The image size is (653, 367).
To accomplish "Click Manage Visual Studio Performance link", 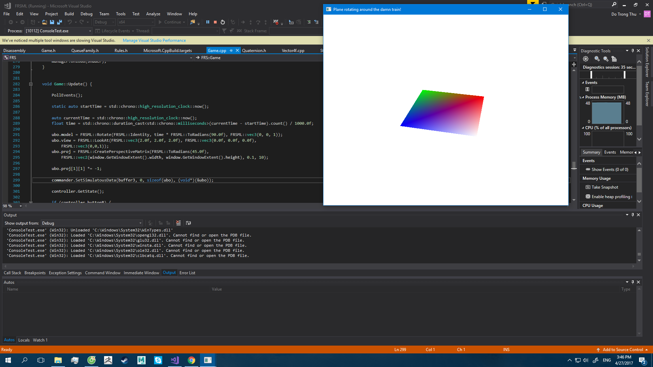I will coord(154,40).
